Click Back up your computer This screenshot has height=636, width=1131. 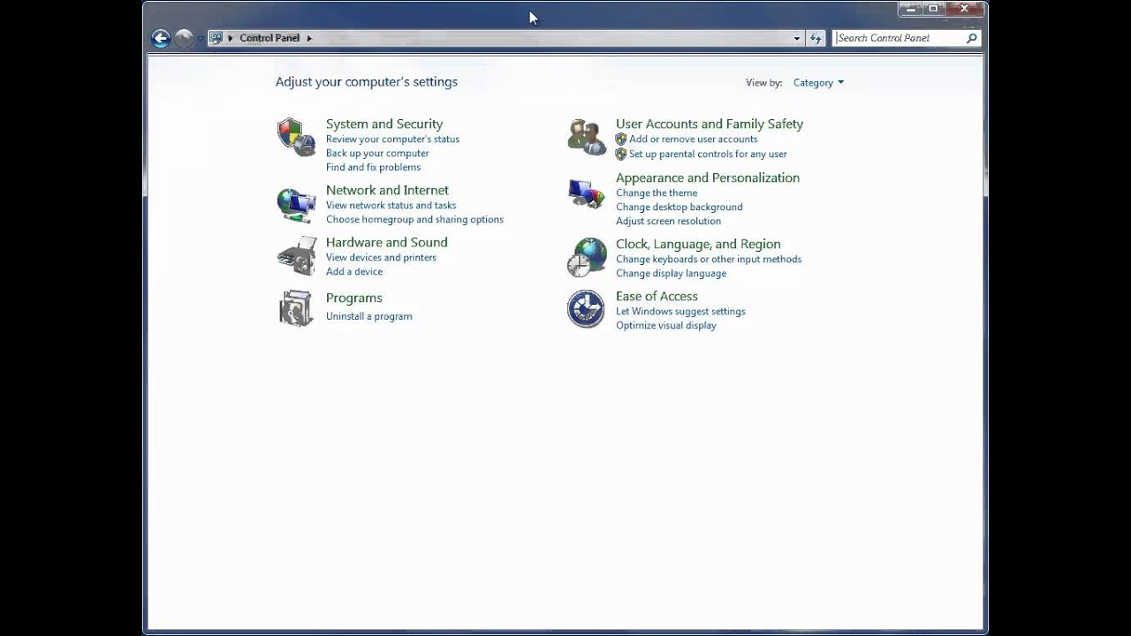tap(377, 154)
